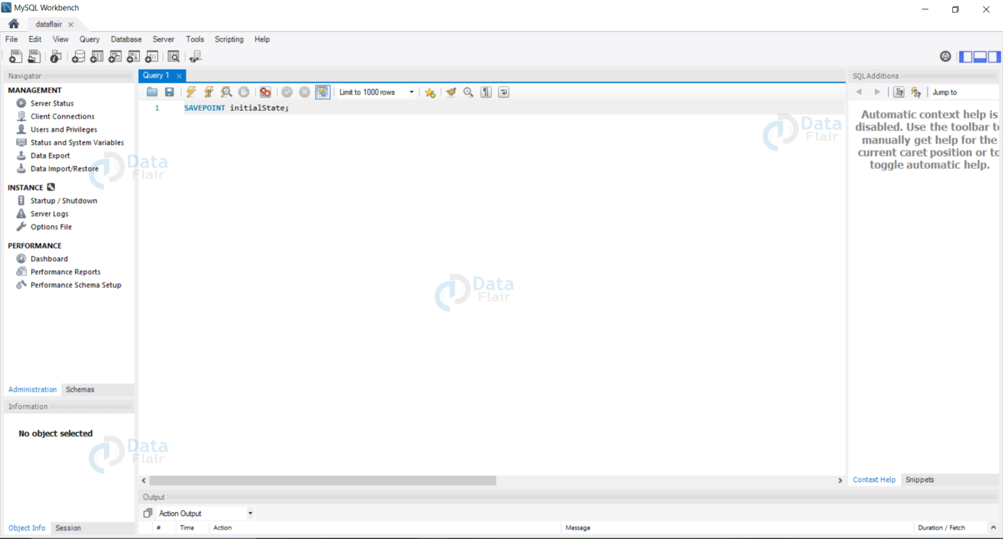The image size is (1003, 539).
Task: Execute statement under cursor icon
Action: [208, 92]
